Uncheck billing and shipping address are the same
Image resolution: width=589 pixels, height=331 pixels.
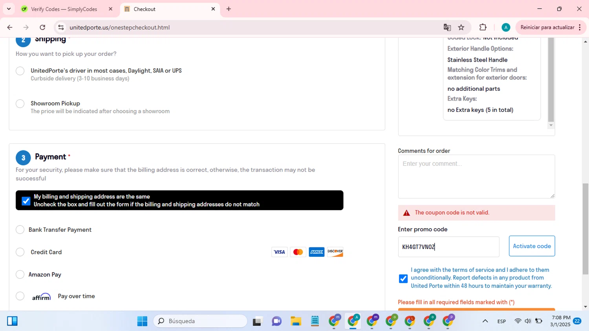click(x=26, y=201)
